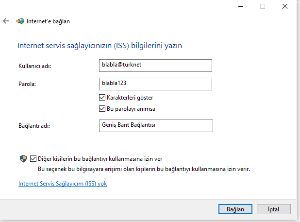This screenshot has width=300, height=222.
Task: Click the Parola label
Action: click(27, 84)
